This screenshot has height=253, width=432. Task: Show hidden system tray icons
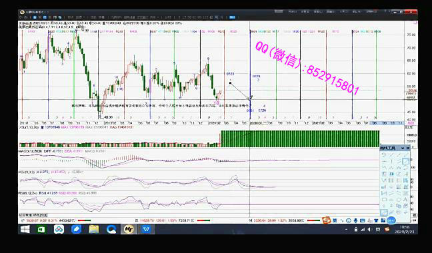click(x=346, y=229)
